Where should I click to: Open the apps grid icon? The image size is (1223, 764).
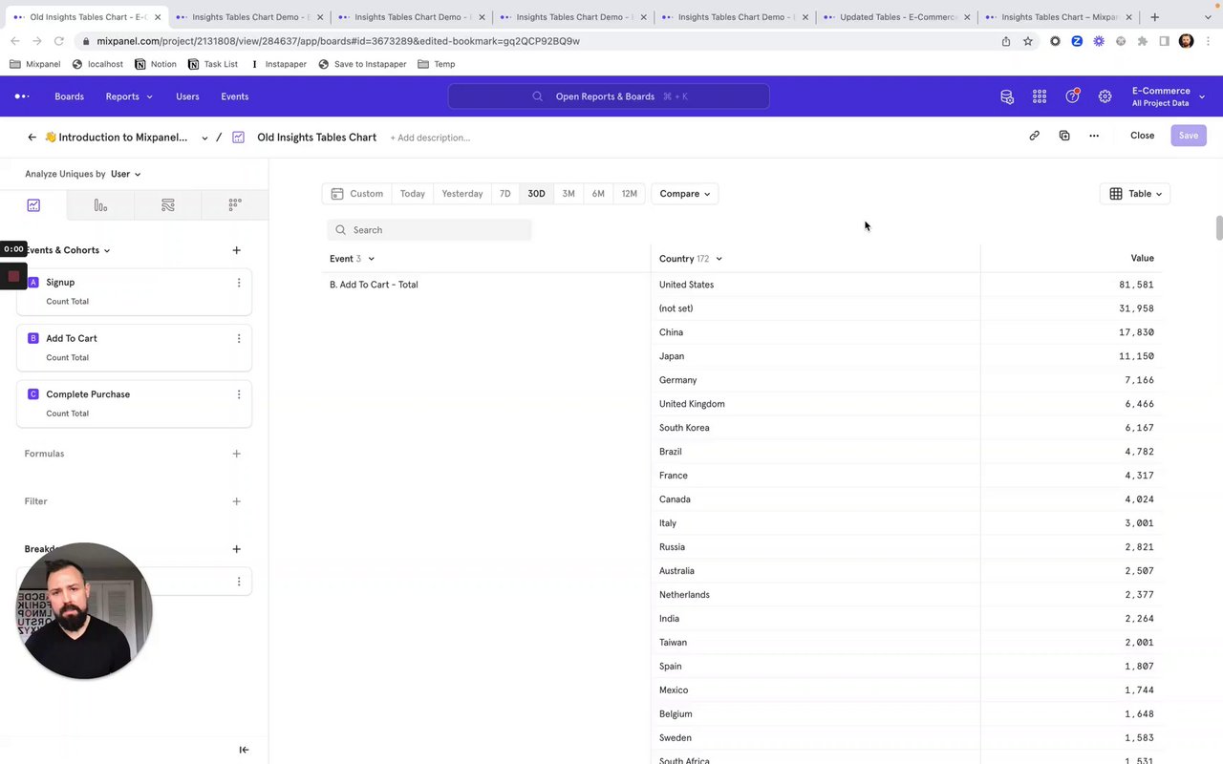(x=1040, y=96)
